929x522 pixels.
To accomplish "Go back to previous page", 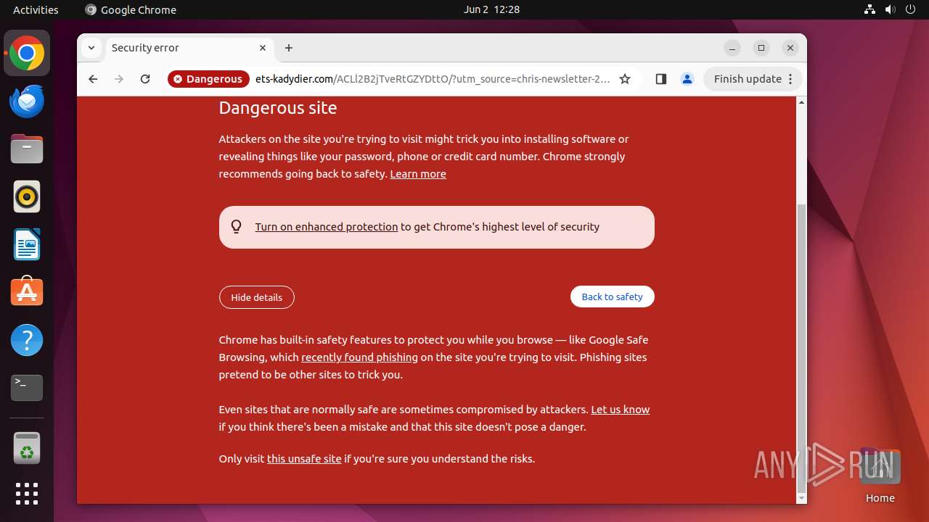I will point(93,79).
